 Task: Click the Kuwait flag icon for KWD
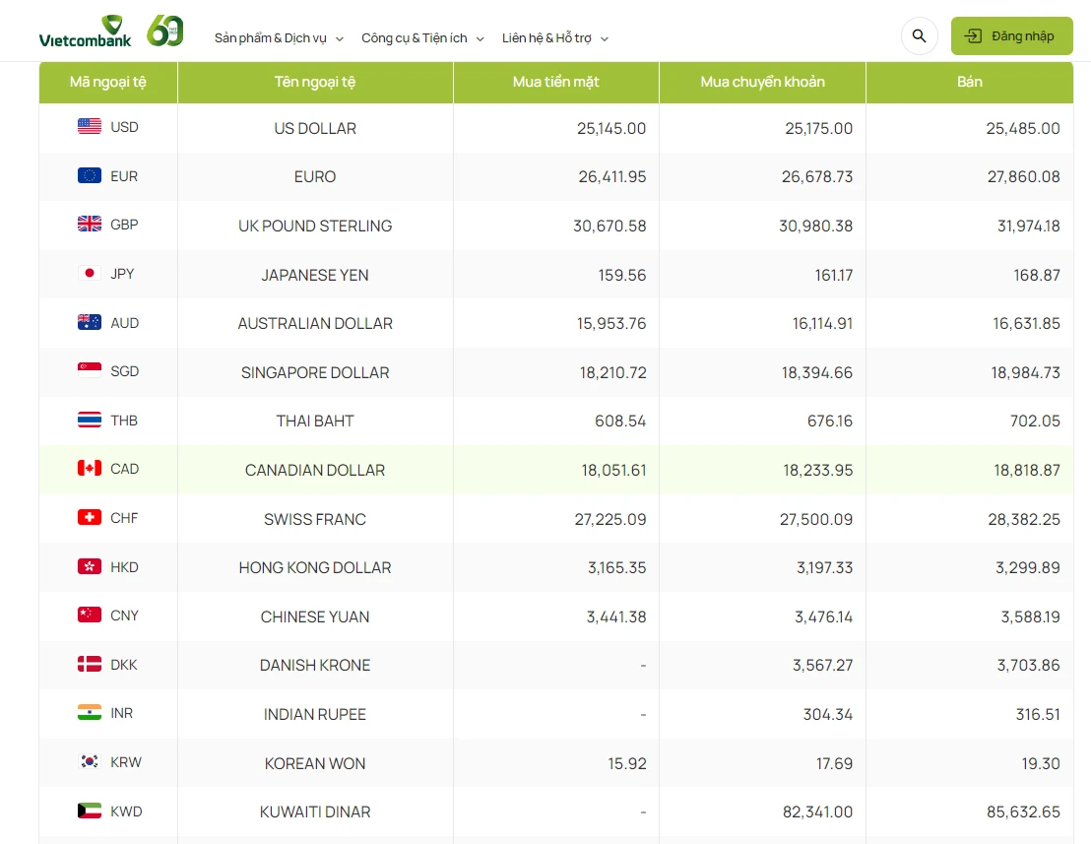(x=90, y=812)
